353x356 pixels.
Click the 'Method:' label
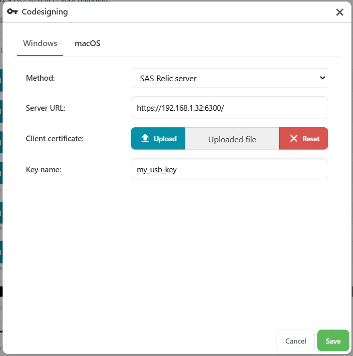(40, 78)
